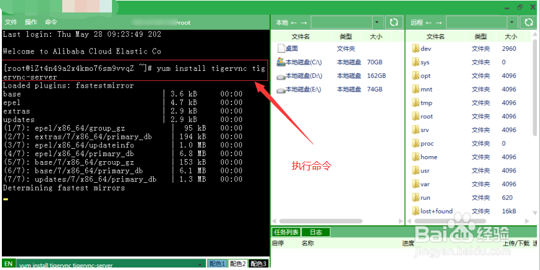Viewport: 540px width, 270px height.
Task: Click the local path input field
Action: point(342,22)
